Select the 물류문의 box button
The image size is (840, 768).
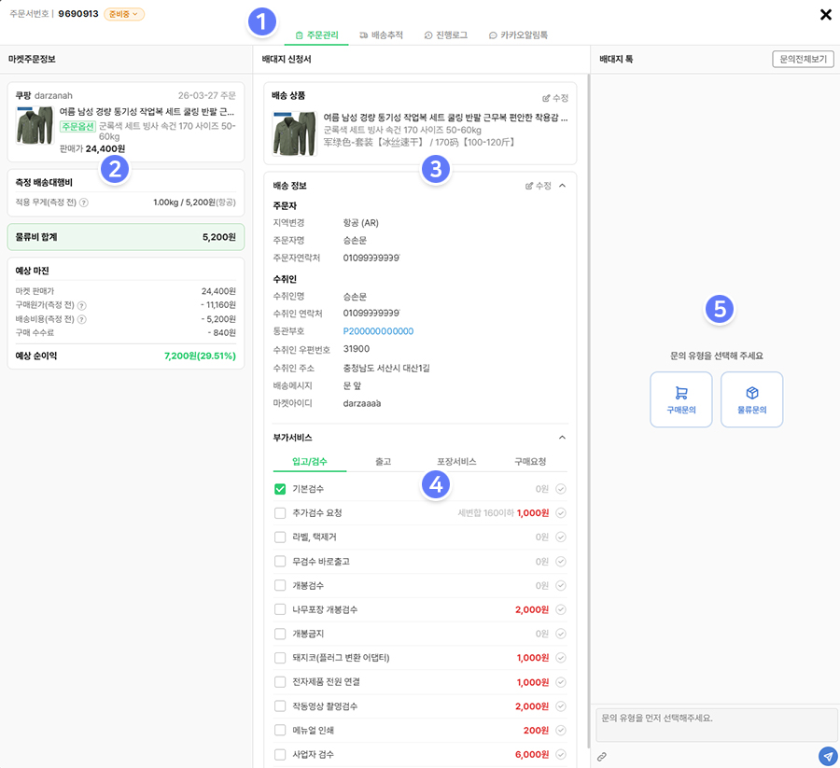(751, 399)
